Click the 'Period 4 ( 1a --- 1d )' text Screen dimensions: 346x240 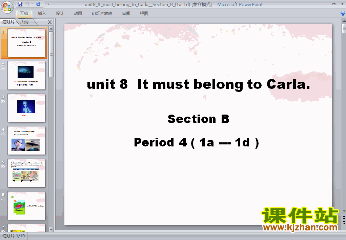click(197, 142)
